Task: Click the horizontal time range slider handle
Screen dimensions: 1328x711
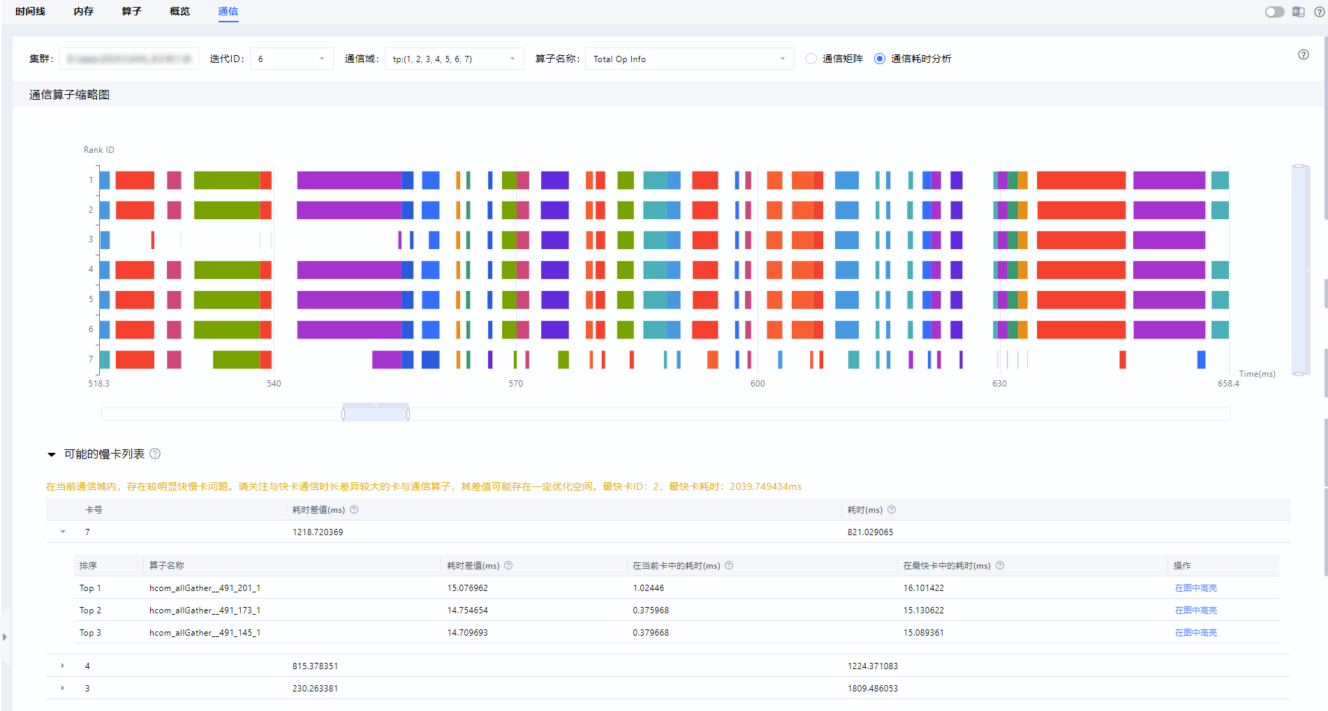Action: 376,414
